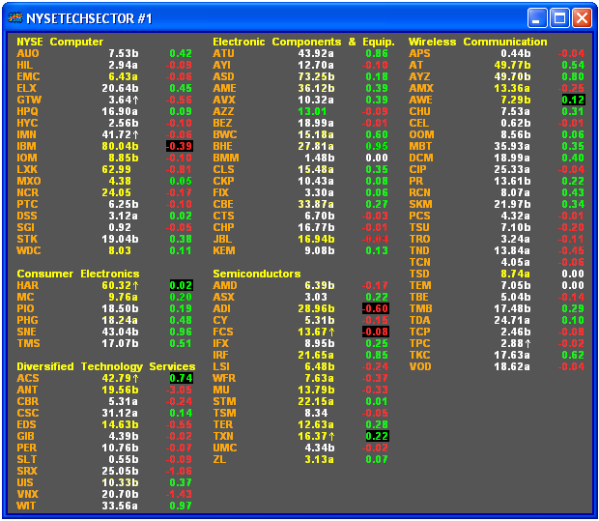Screen dimensions: 599x521
Task: Click the VNX change value -1.43
Action: [179, 494]
